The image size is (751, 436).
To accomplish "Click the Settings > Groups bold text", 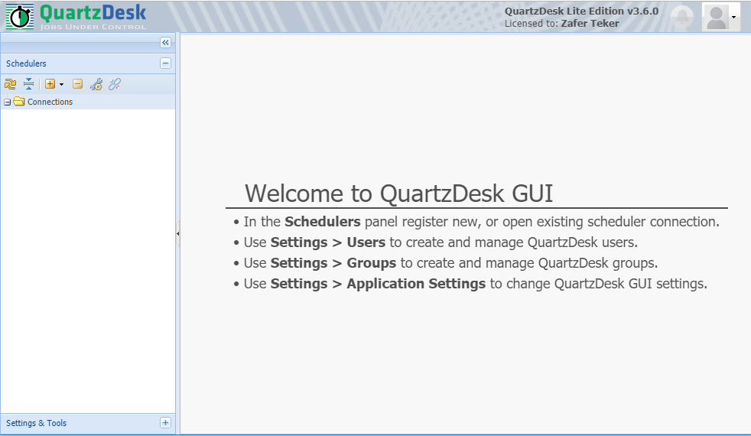I will point(333,263).
